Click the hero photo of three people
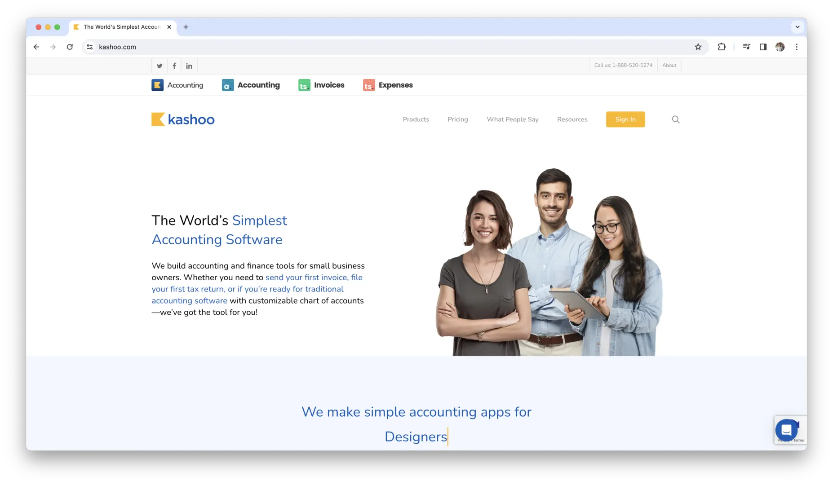 pyautogui.click(x=549, y=262)
